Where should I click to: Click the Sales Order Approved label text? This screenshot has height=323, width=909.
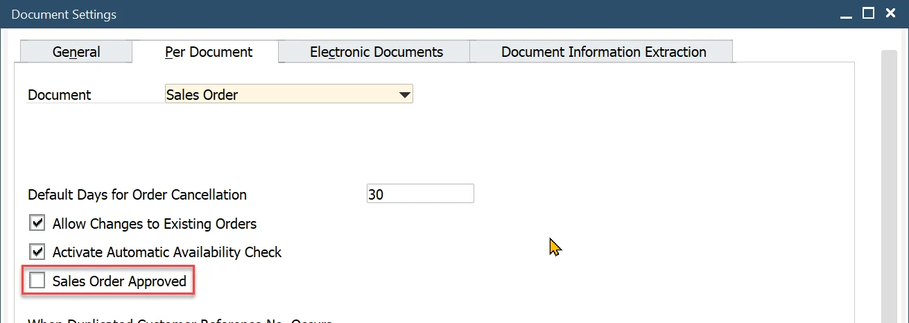[x=119, y=281]
